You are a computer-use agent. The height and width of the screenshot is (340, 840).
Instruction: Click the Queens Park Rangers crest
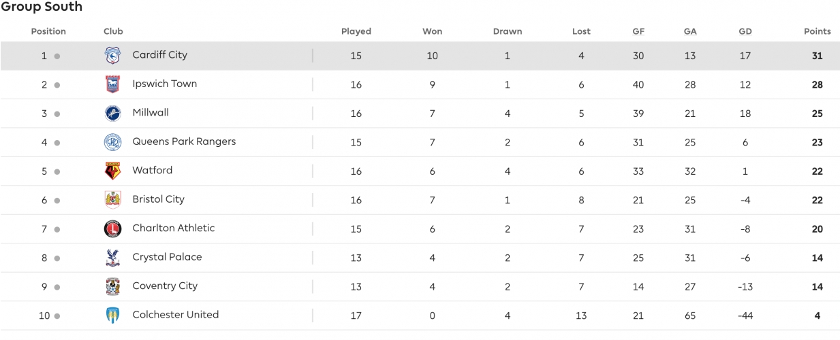(112, 142)
